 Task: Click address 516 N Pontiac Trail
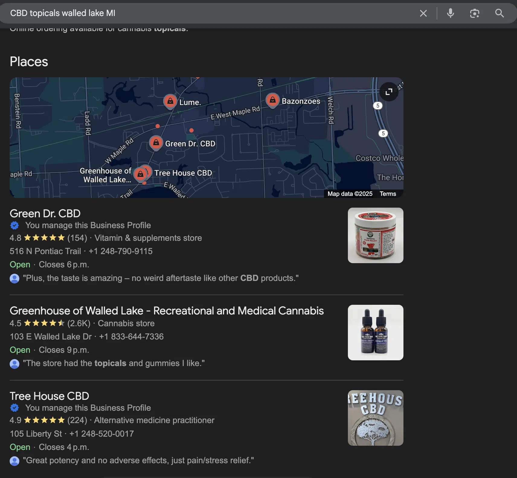(45, 251)
